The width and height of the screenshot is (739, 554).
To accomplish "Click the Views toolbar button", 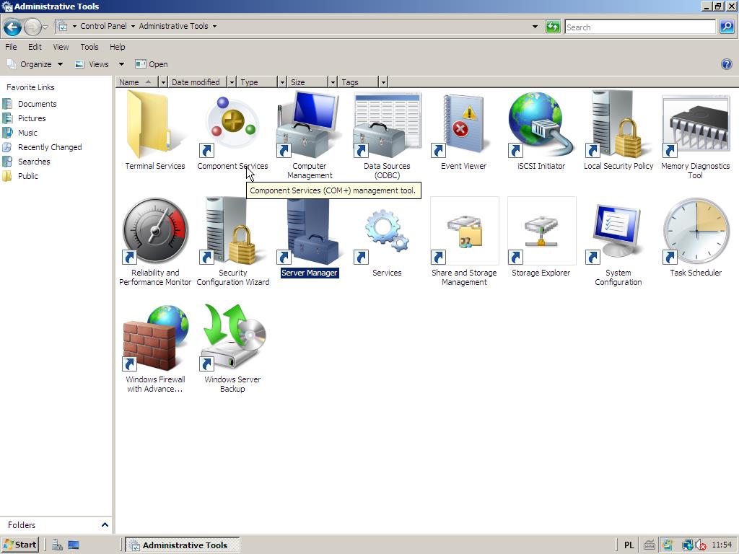I will [92, 64].
